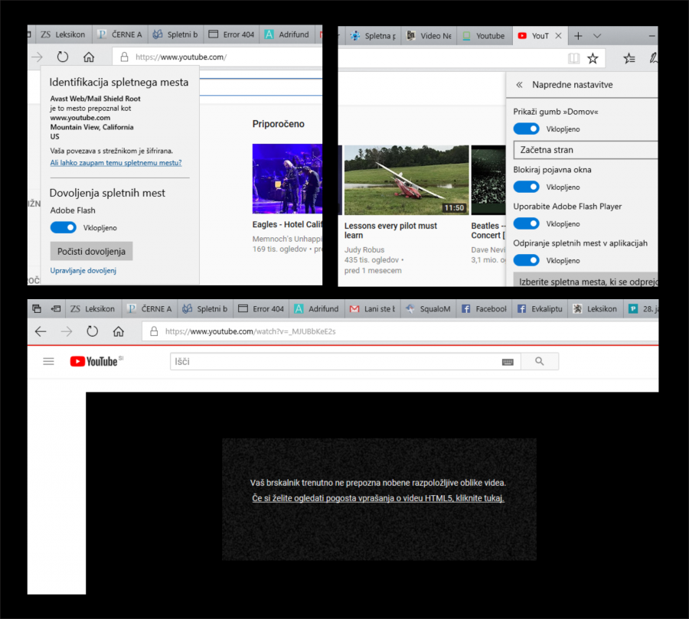Click the YouTube logo

pos(95,361)
